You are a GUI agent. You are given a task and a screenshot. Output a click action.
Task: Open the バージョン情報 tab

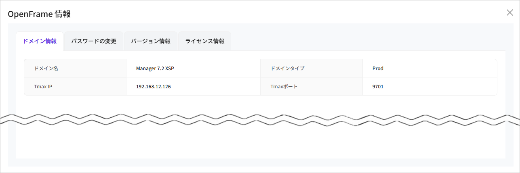pyautogui.click(x=151, y=41)
